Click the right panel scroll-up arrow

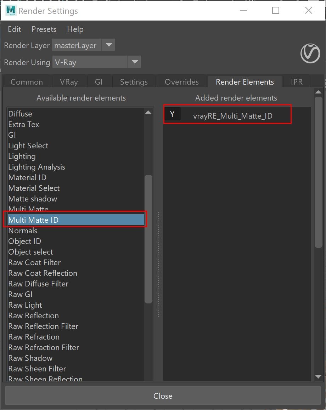click(x=318, y=92)
